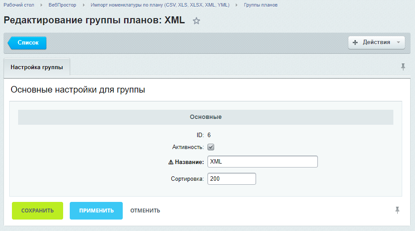Add page to favorites with star icon
Screen dimensions: 415x231
click(196, 21)
